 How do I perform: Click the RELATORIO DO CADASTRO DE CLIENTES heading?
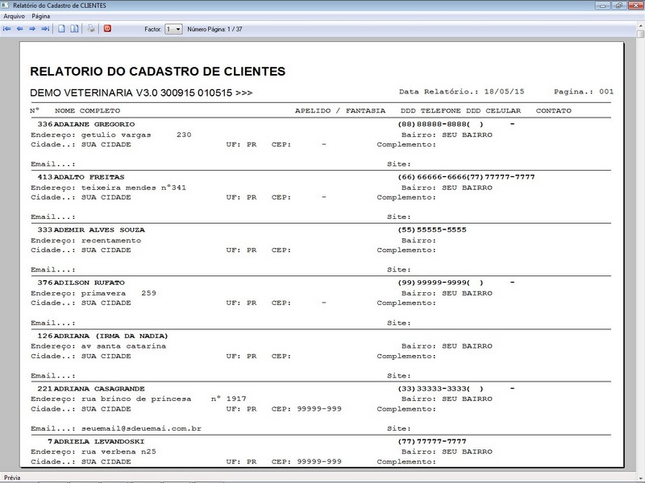[x=157, y=72]
